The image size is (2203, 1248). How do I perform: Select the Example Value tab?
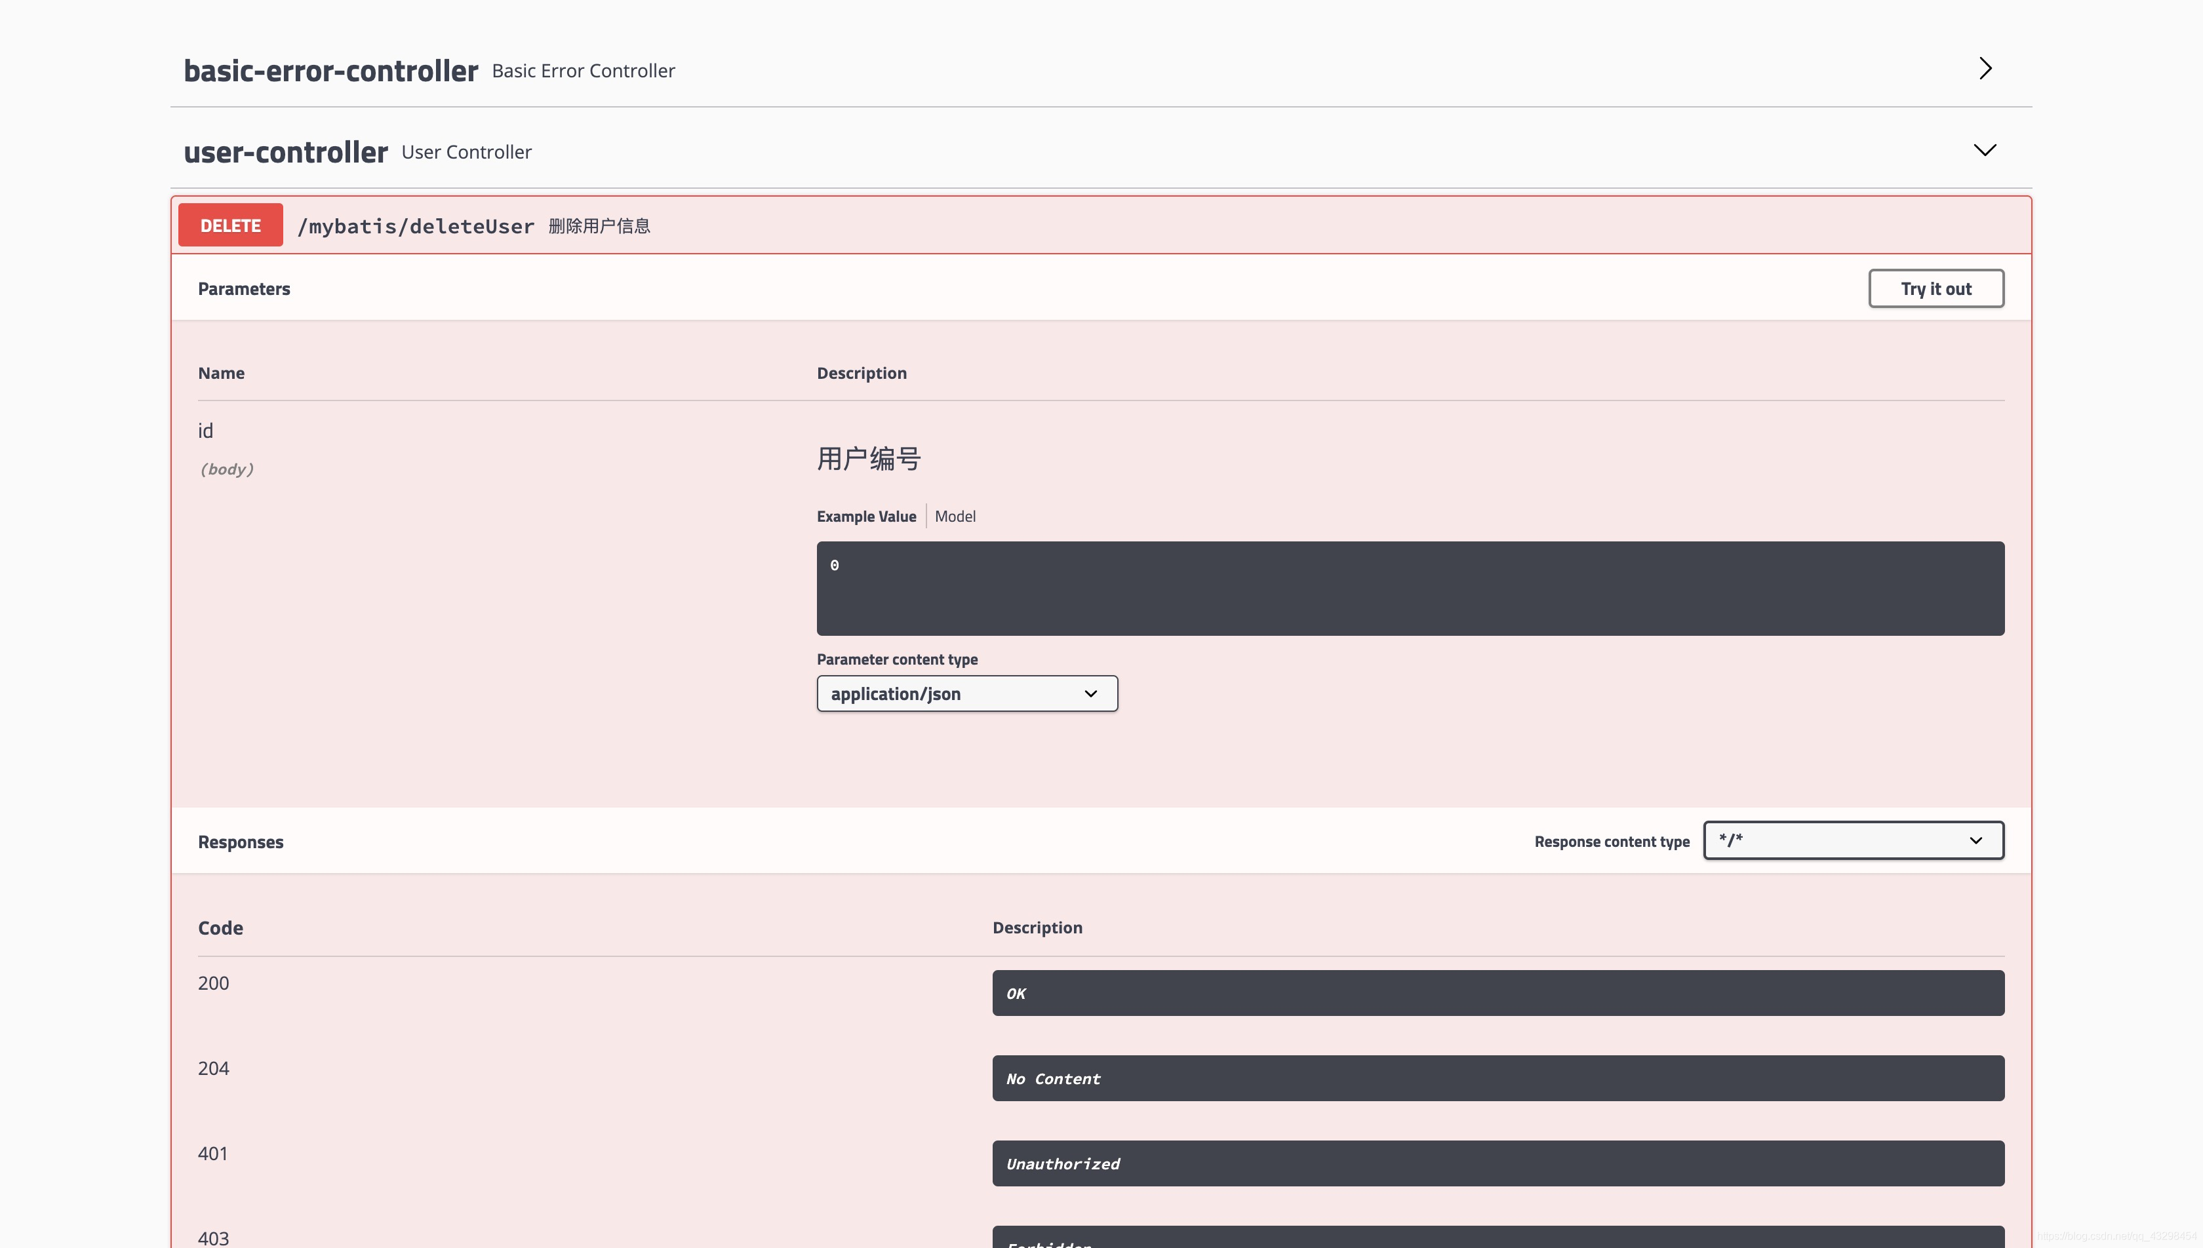point(865,516)
